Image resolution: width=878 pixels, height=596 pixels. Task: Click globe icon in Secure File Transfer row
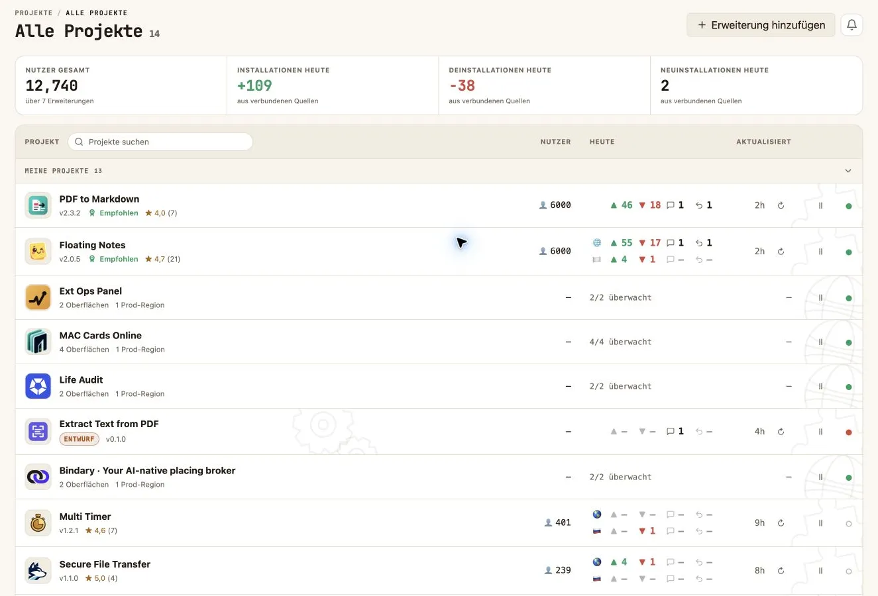pos(597,562)
